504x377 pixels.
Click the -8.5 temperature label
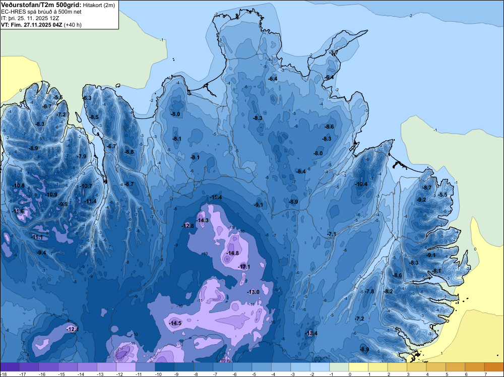tap(94, 117)
